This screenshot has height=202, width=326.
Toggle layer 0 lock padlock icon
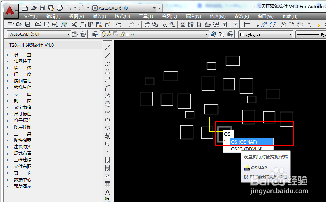[122, 34]
